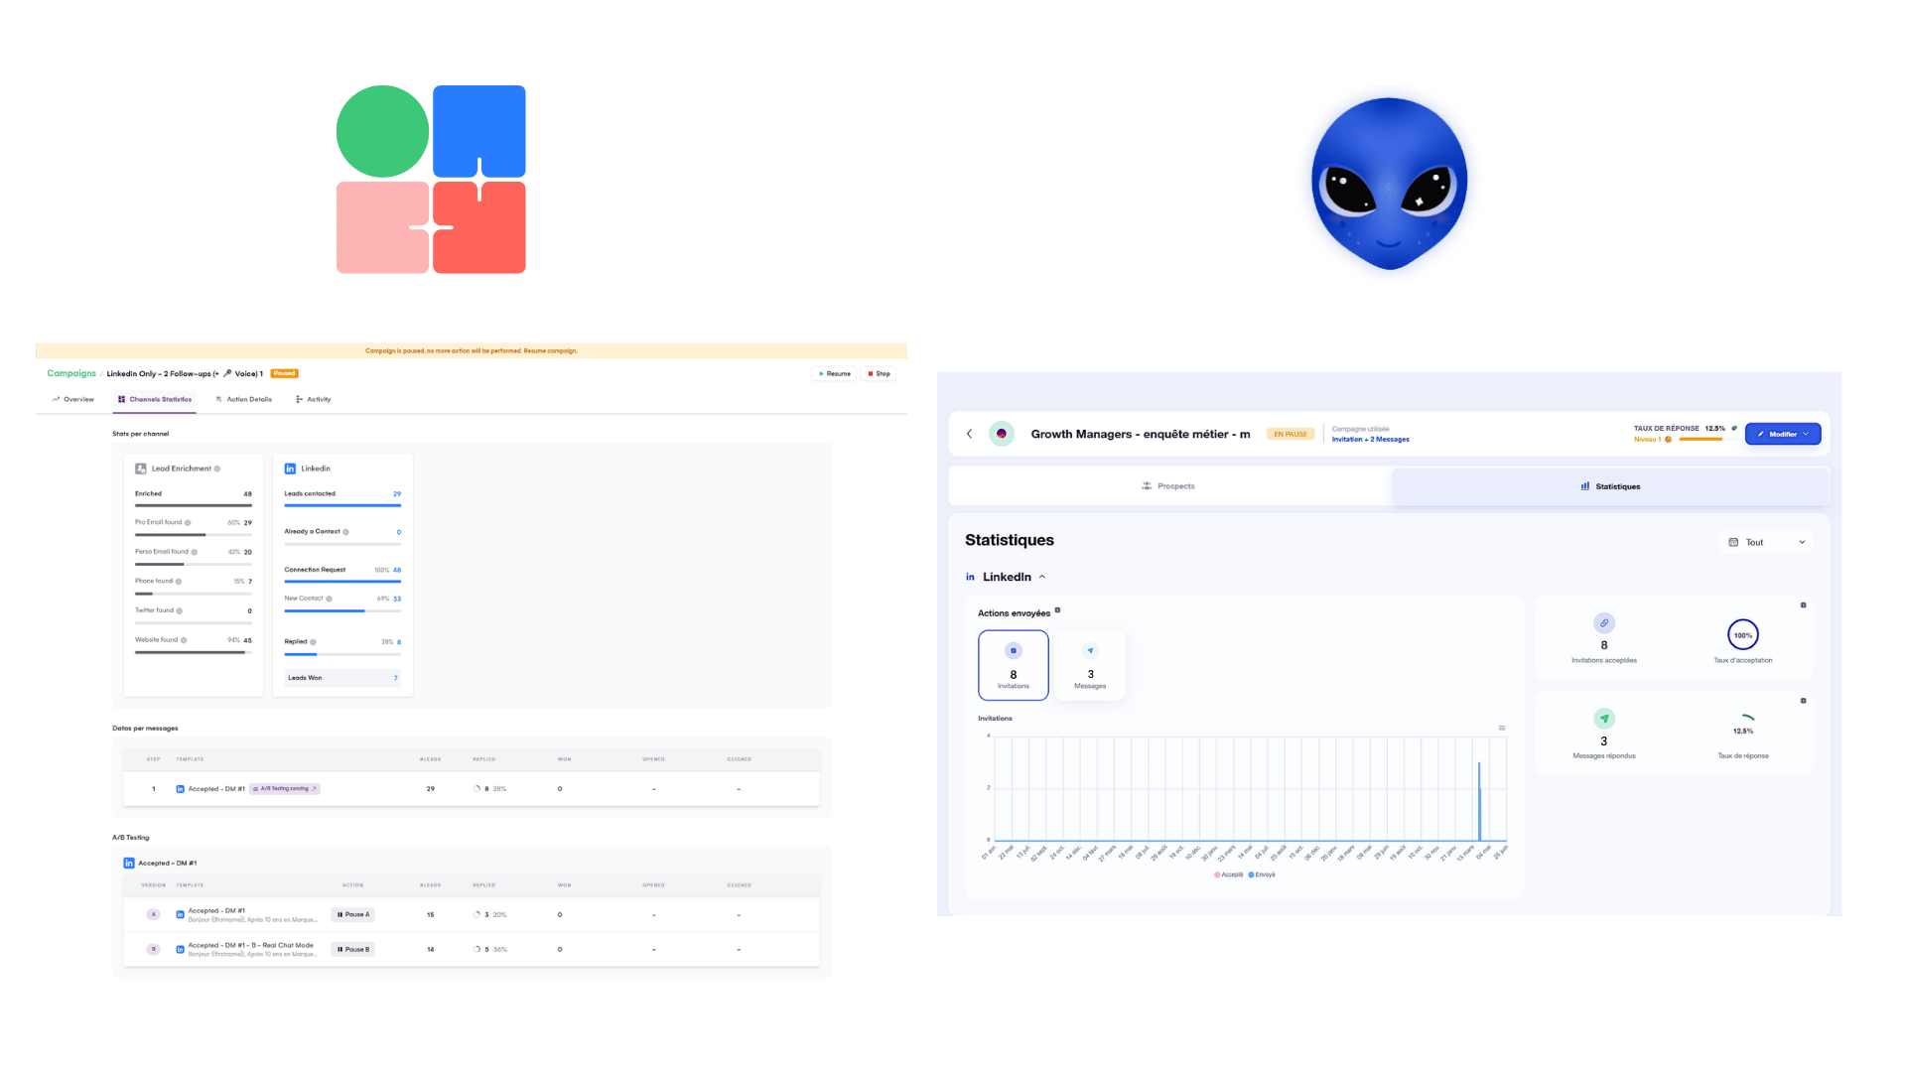Open the chart hamburger menu
Screen dimensions: 1906x1072
click(x=1502, y=729)
